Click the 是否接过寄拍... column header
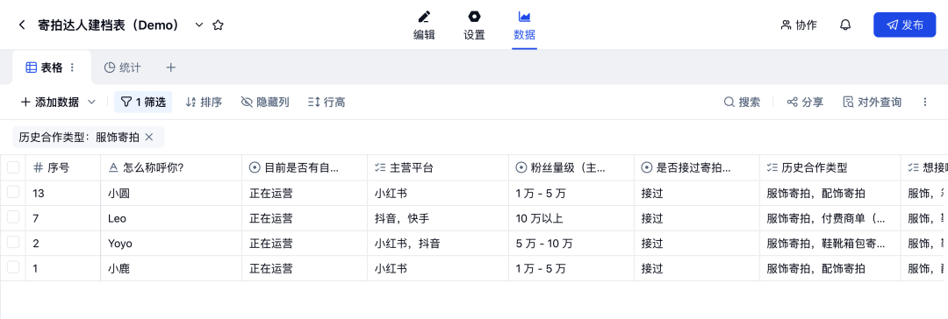 coord(697,168)
